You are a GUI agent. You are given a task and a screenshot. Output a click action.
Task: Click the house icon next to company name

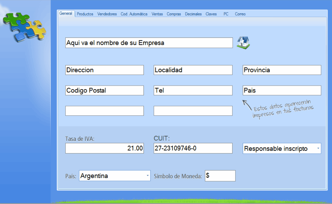coord(243,43)
